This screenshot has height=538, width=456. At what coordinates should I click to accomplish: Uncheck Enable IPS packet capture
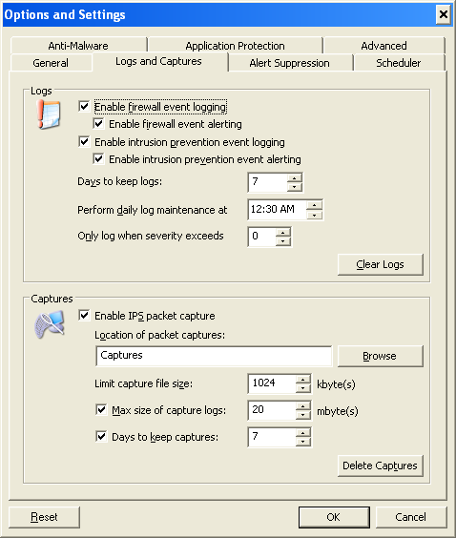[84, 315]
